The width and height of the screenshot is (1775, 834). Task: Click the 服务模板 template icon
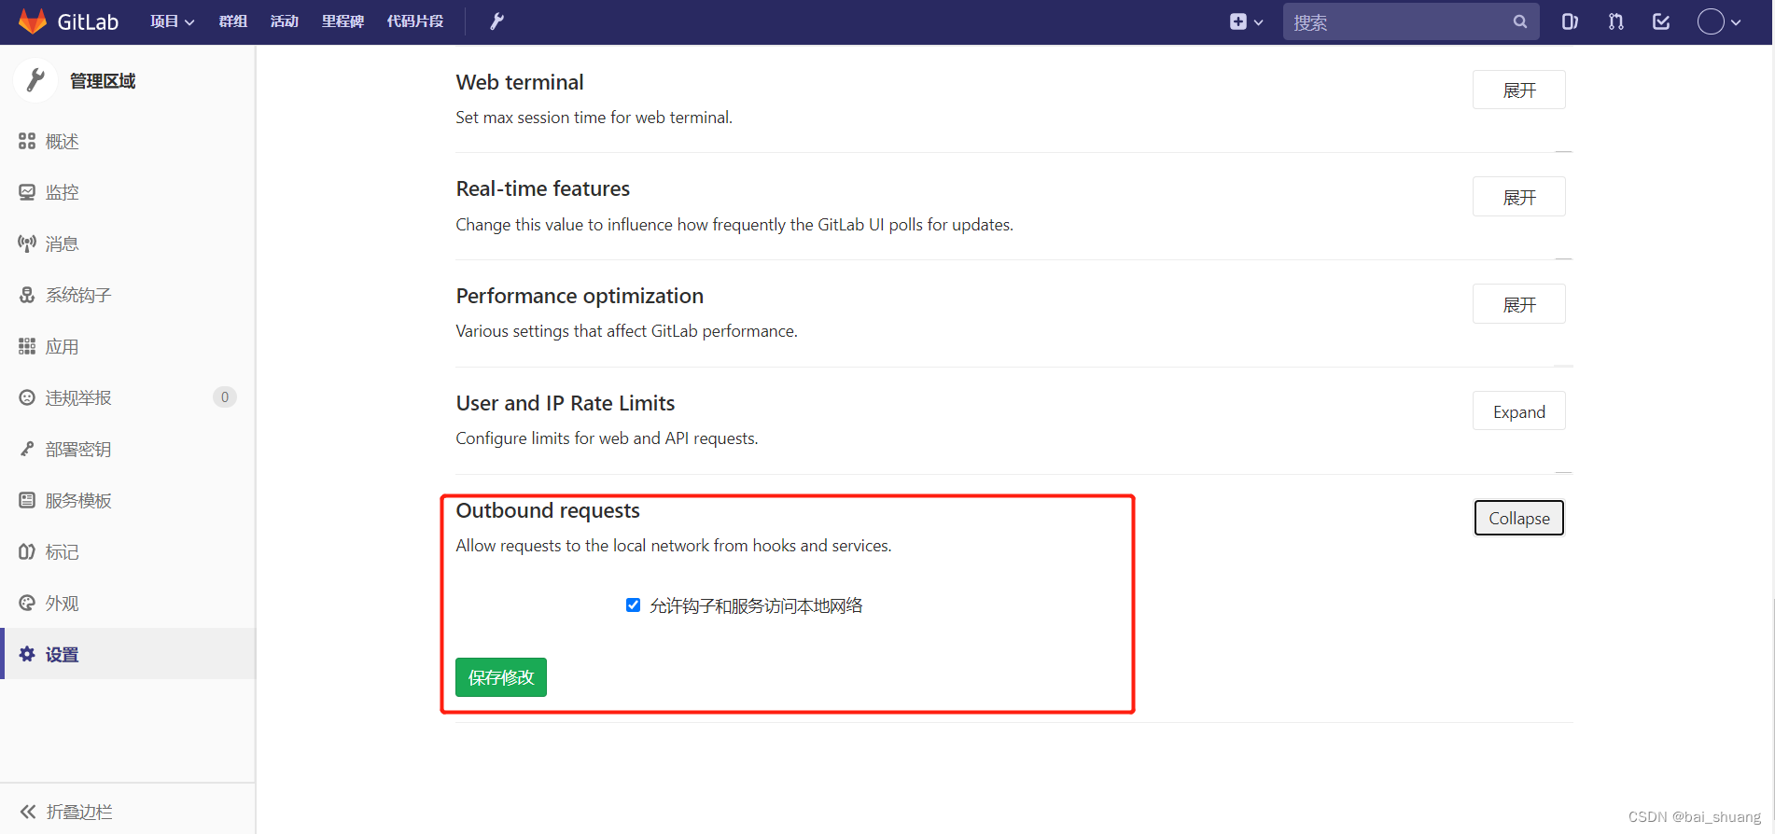pyautogui.click(x=27, y=500)
